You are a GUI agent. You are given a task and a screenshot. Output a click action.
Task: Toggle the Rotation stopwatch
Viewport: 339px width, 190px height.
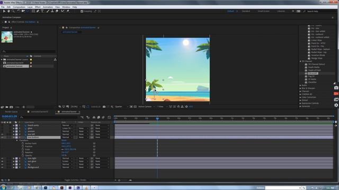[x=23, y=153]
